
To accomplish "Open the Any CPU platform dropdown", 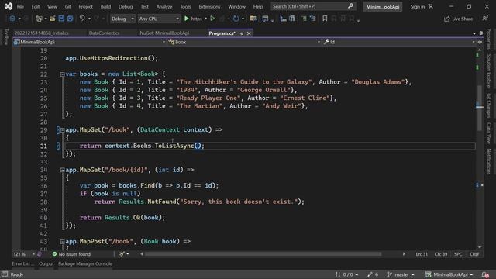I will click(x=159, y=19).
